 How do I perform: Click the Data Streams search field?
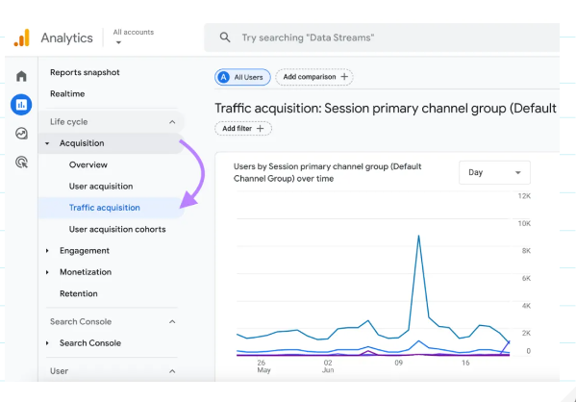click(x=382, y=38)
